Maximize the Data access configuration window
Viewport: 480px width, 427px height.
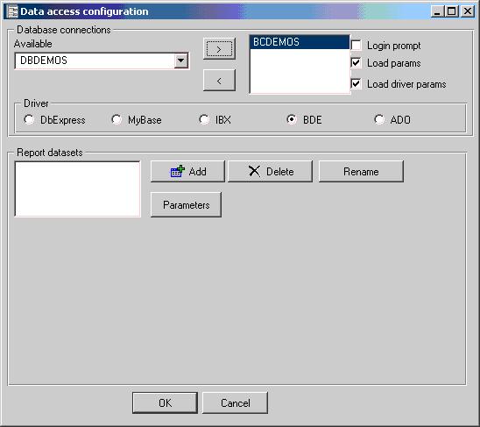tap(451, 11)
